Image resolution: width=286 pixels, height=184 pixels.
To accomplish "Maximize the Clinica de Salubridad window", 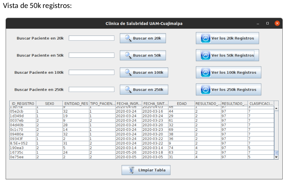I will (268, 23).
